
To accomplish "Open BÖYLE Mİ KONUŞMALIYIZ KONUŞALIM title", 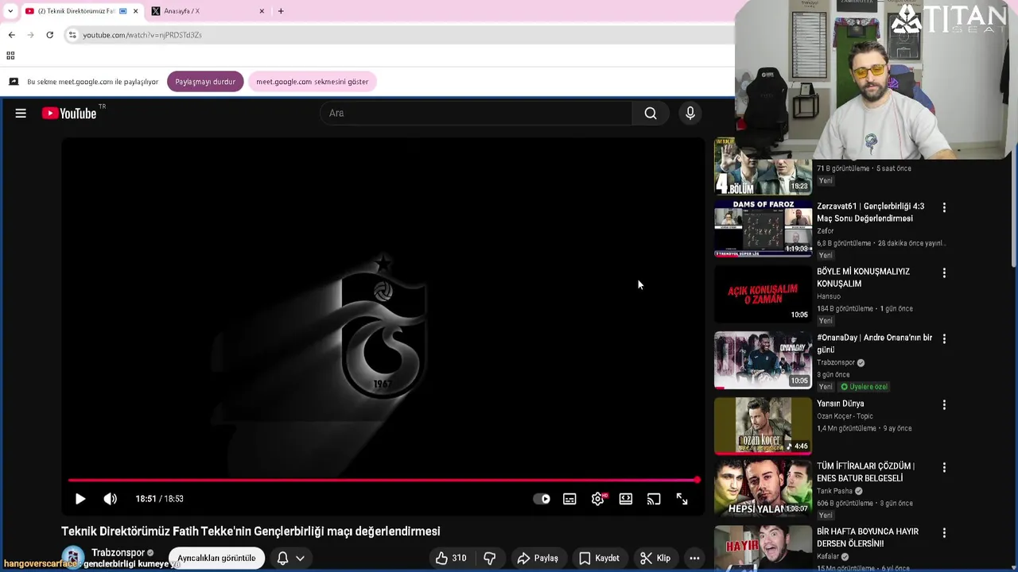I will [x=863, y=277].
